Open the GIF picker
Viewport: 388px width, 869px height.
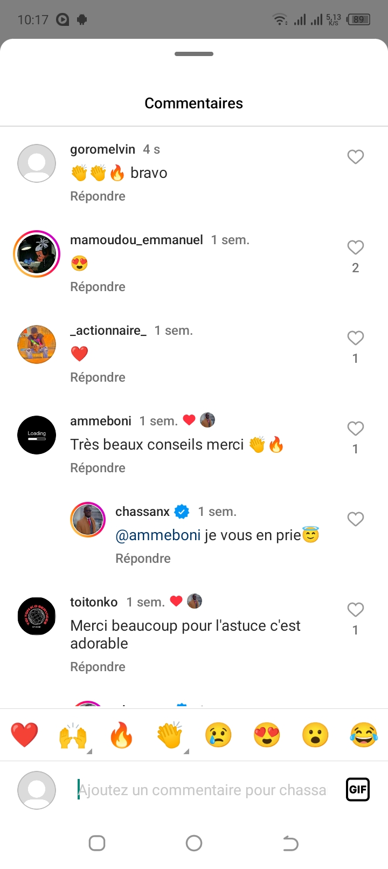coord(358,790)
